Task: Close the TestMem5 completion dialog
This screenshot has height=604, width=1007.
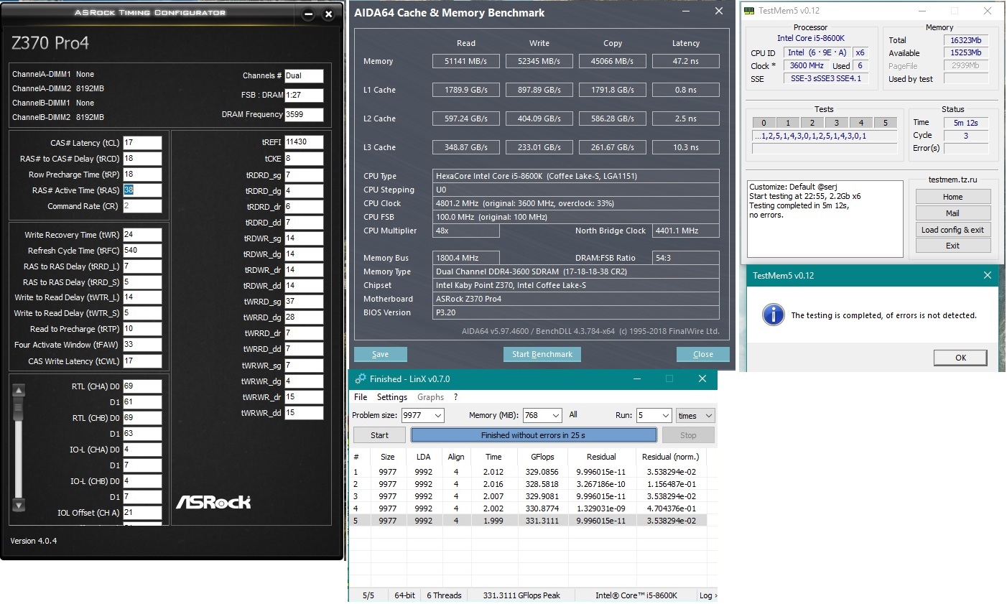Action: click(987, 275)
